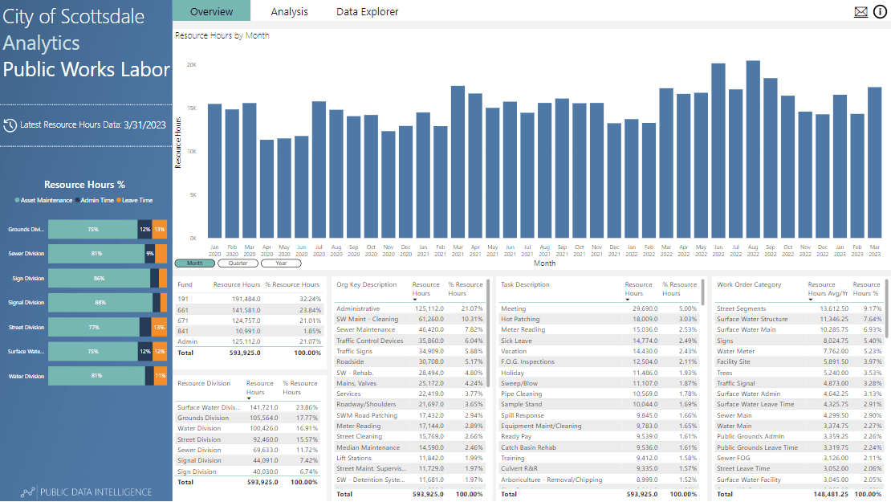
Task: Select Traffic Control Devices row
Action: [409, 341]
